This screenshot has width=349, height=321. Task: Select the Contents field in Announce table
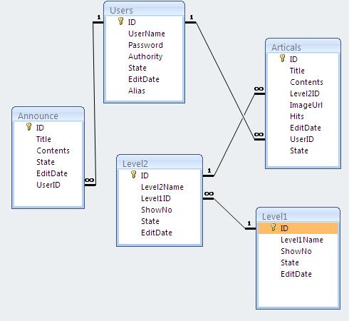[53, 151]
